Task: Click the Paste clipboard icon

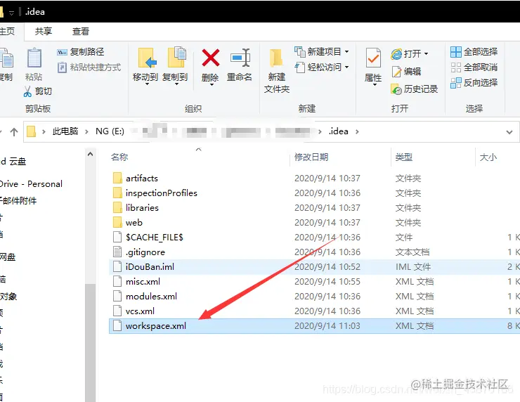Action: click(34, 58)
